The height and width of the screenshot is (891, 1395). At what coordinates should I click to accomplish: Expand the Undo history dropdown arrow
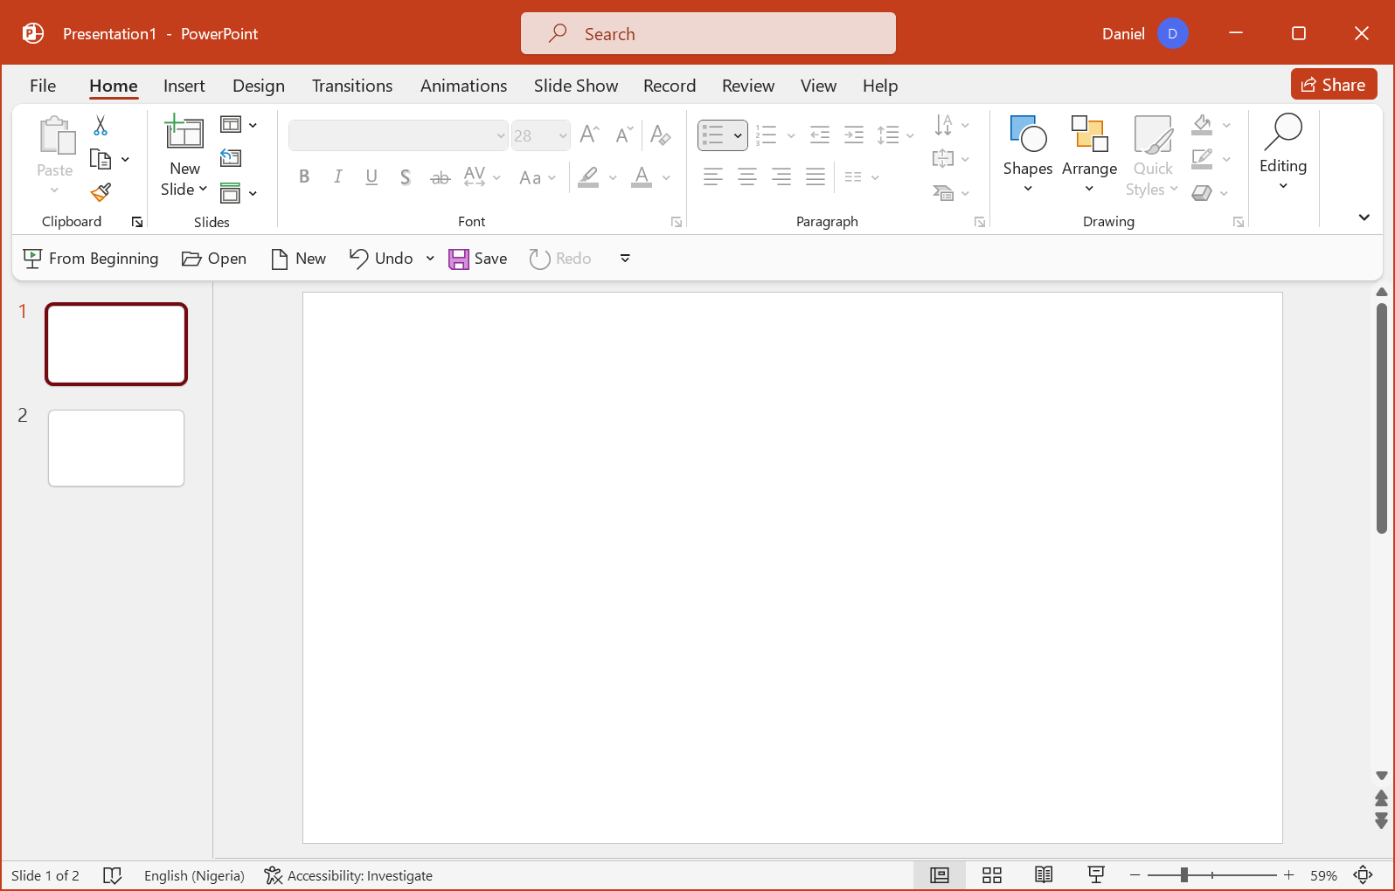(x=430, y=259)
